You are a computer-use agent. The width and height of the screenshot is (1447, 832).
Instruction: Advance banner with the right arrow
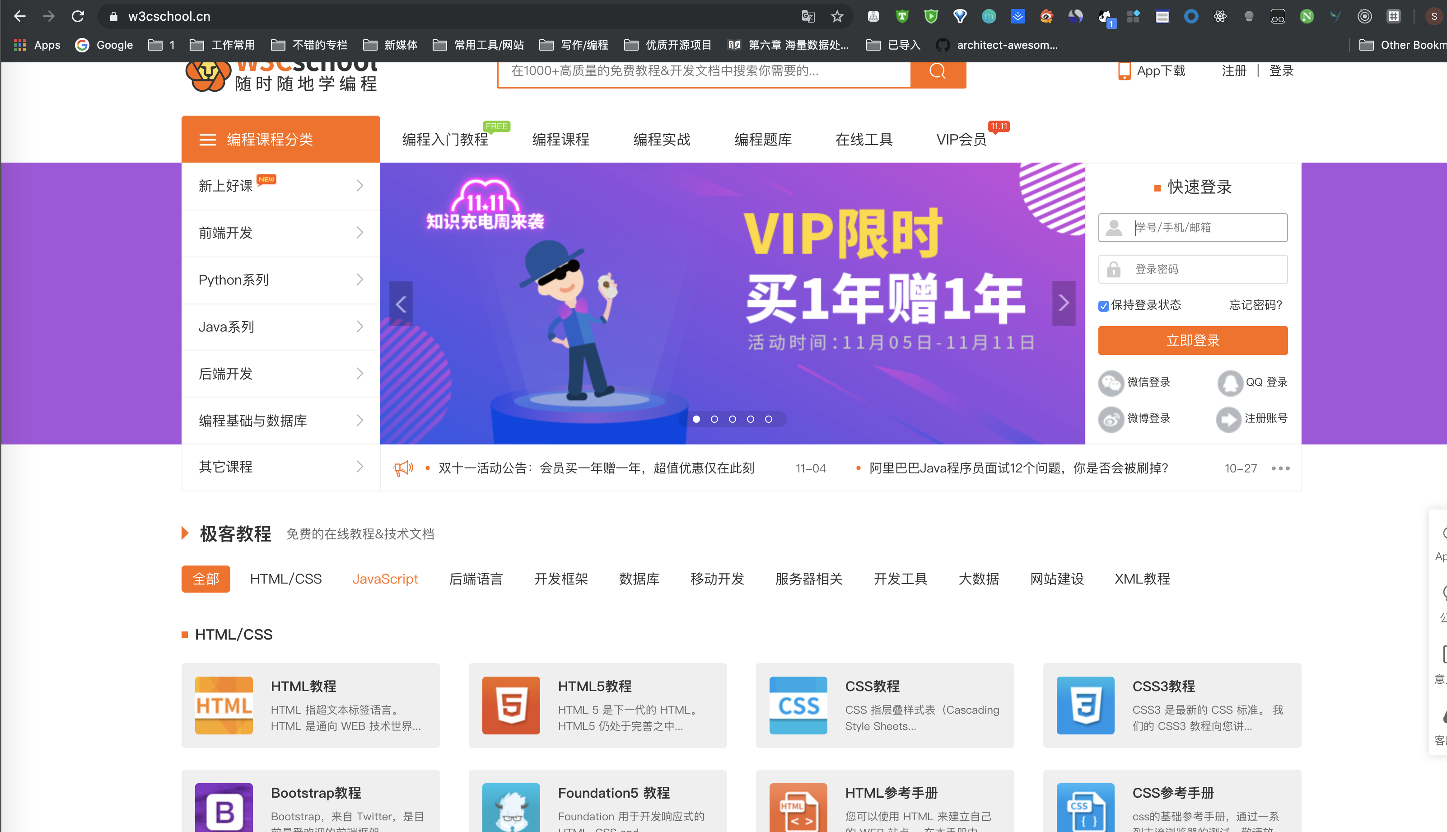pos(1064,304)
